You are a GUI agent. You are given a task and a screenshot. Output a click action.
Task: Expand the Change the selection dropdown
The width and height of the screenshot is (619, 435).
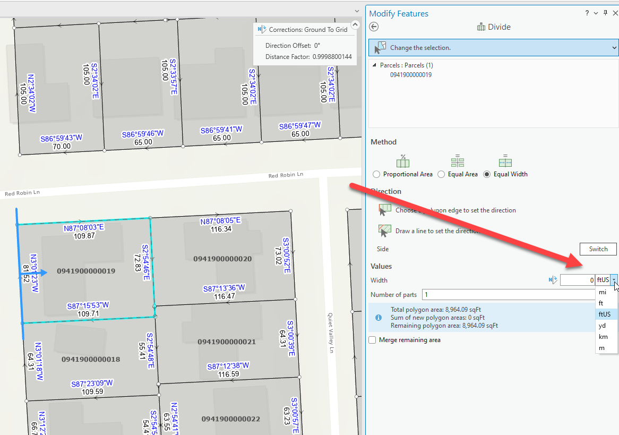[614, 47]
